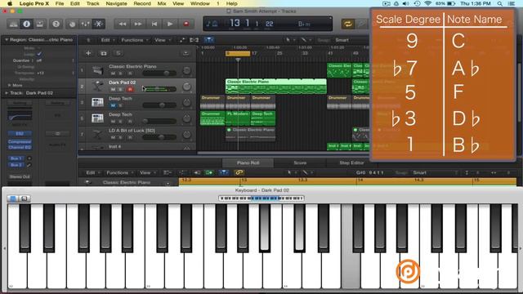This screenshot has height=294, width=523.
Task: Click the Wi-Fi status icon
Action: click(x=427, y=3)
